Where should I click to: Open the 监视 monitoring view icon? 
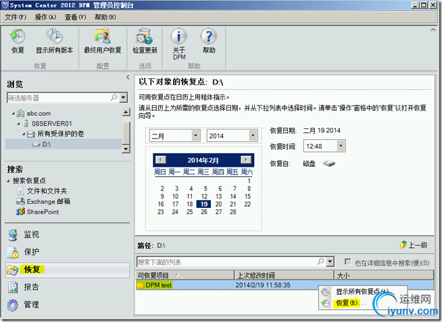(13, 235)
